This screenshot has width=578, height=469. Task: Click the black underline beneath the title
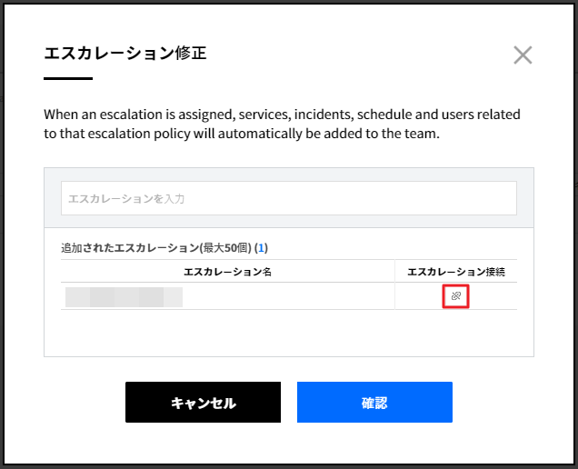click(68, 79)
